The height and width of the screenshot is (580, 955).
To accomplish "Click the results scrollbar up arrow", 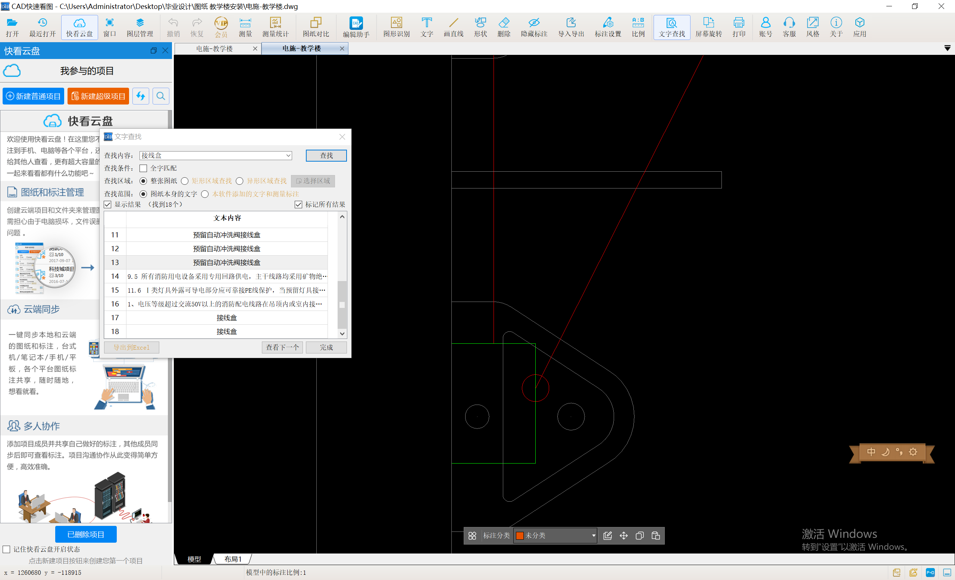I will (x=342, y=217).
